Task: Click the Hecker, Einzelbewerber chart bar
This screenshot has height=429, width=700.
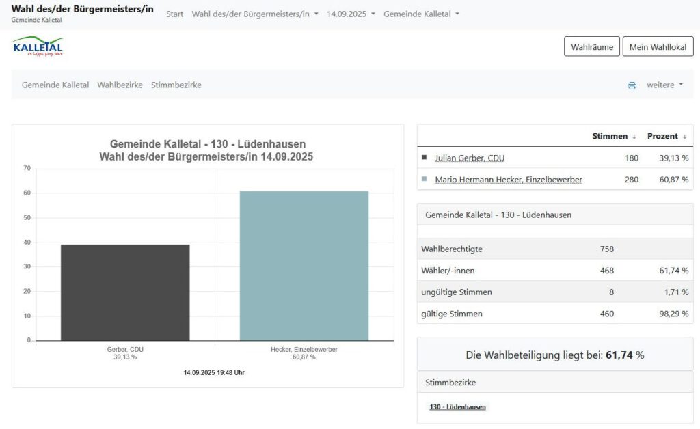Action: 304,266
